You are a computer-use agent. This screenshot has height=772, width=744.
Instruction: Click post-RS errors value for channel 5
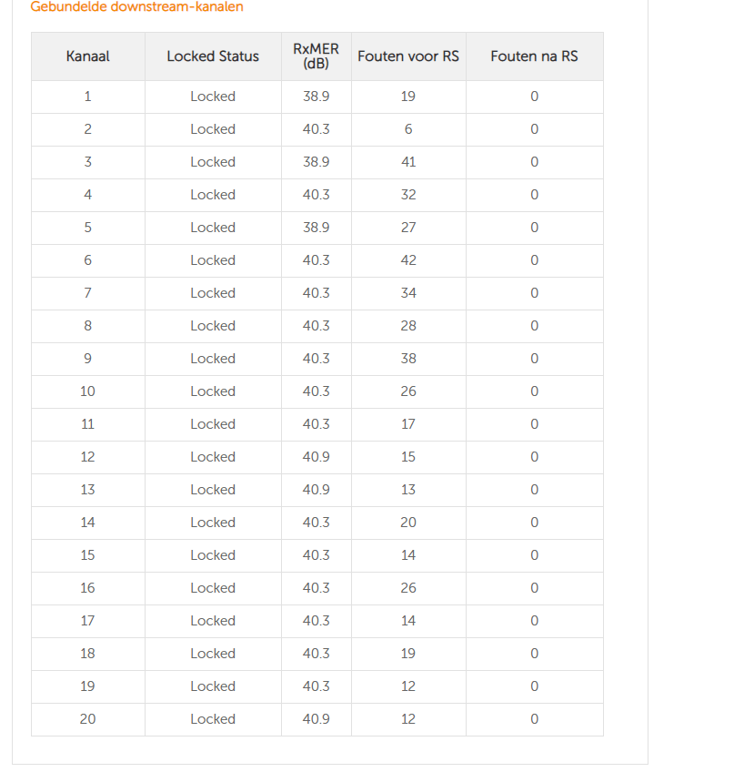point(534,228)
